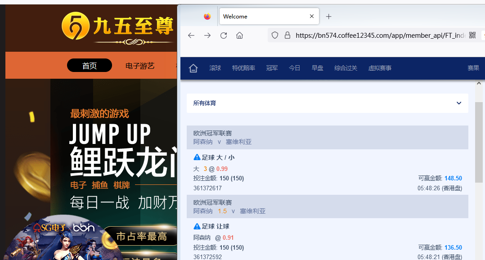This screenshot has height=260, width=485.
Task: Open the 滚球 menu item
Action: coord(215,68)
